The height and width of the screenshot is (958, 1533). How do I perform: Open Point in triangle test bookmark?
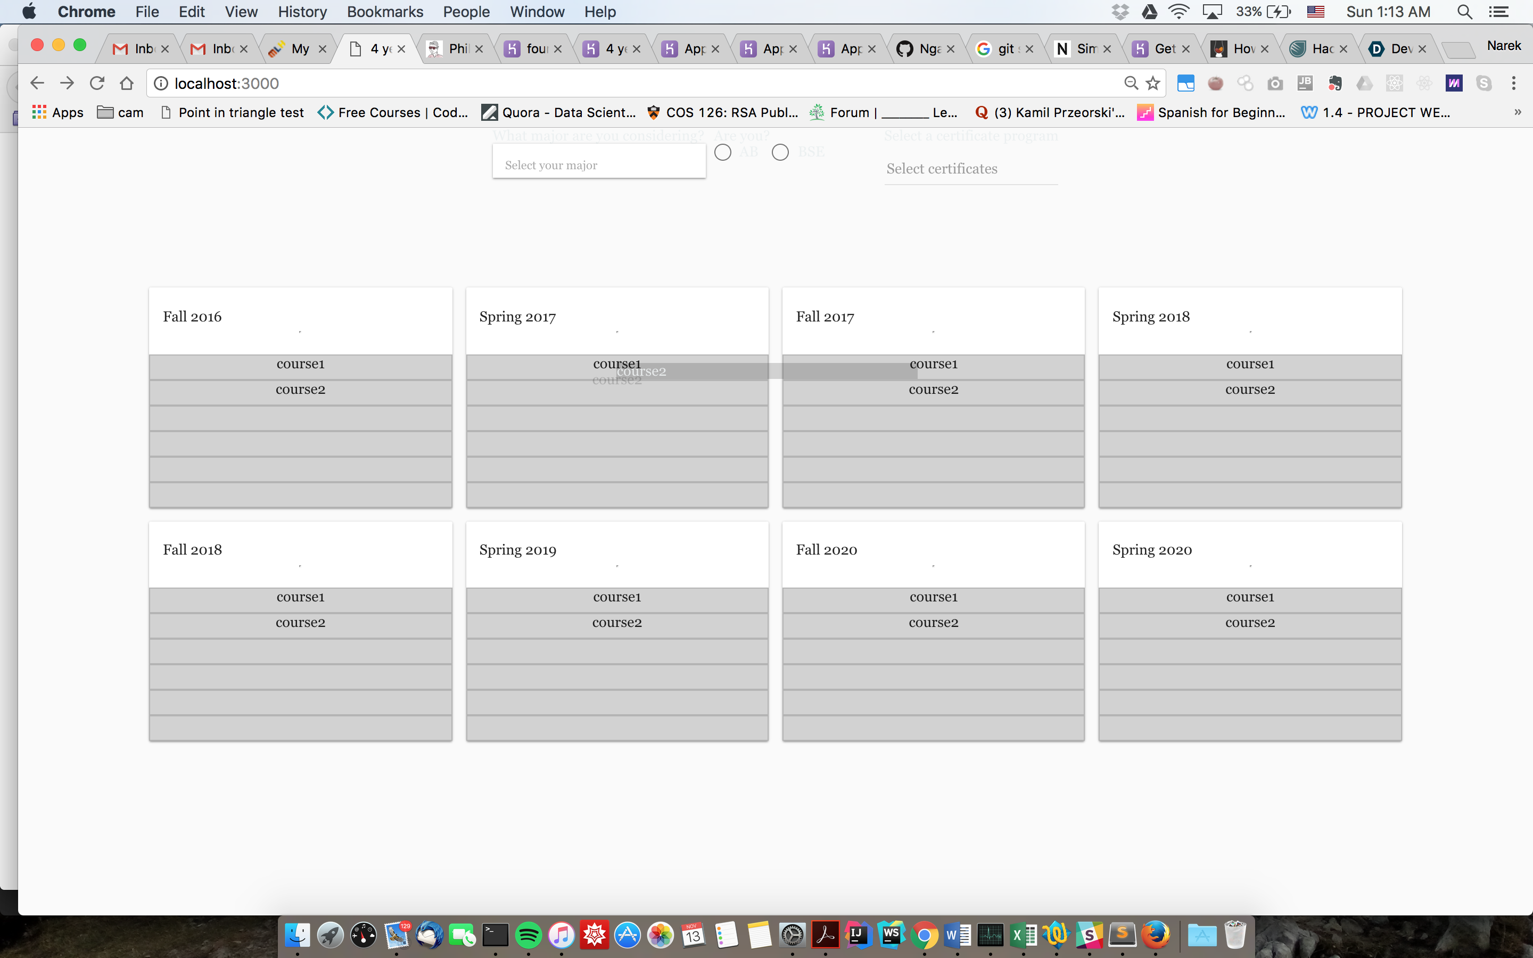pyautogui.click(x=233, y=112)
